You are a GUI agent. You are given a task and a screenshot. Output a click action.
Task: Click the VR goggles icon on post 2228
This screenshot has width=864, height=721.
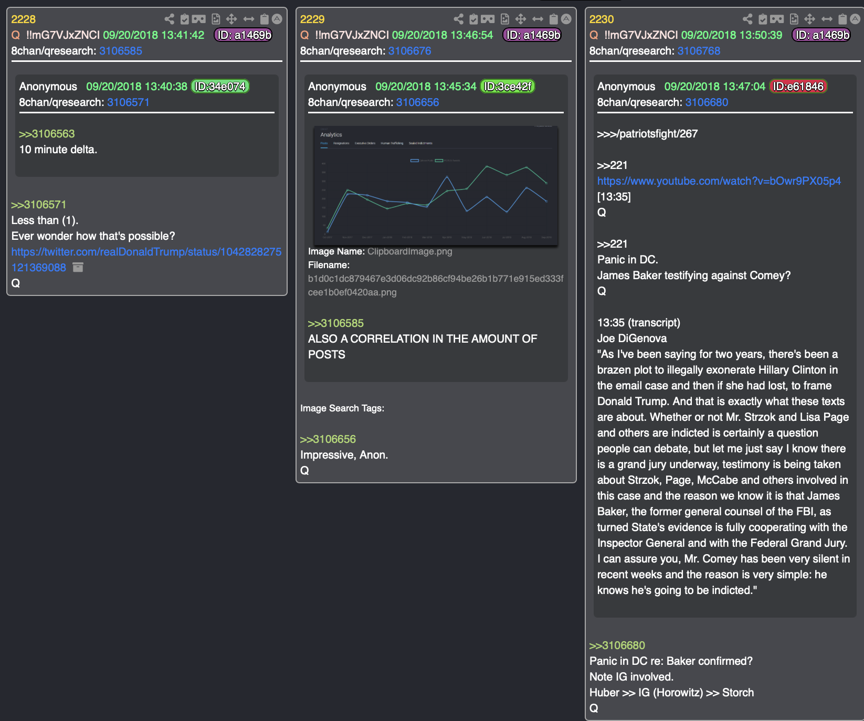[199, 19]
